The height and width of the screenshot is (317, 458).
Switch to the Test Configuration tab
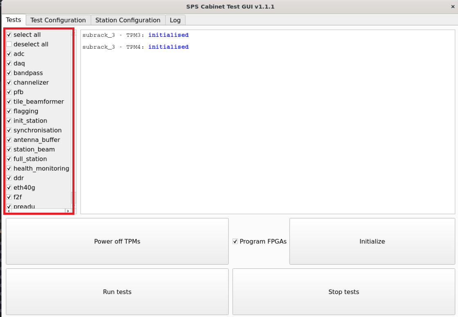[x=58, y=20]
